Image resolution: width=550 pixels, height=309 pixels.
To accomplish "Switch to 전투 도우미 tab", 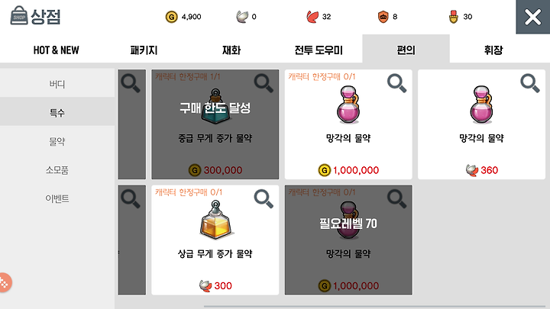I will (x=319, y=50).
